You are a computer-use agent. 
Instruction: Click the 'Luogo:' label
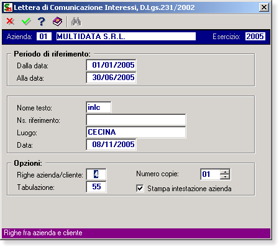(x=27, y=133)
